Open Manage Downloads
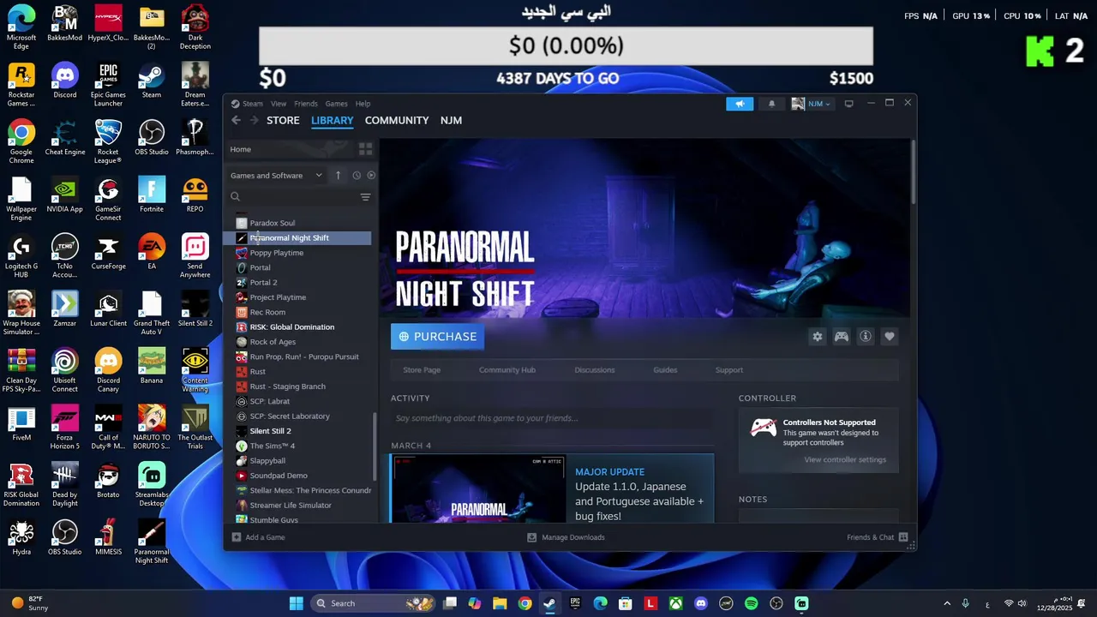This screenshot has height=617, width=1097. (566, 537)
